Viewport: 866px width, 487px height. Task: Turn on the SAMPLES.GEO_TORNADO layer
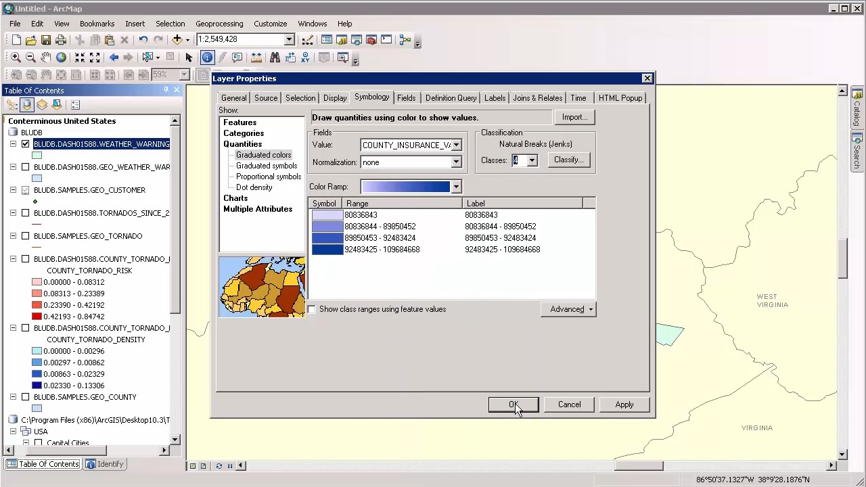click(x=26, y=236)
